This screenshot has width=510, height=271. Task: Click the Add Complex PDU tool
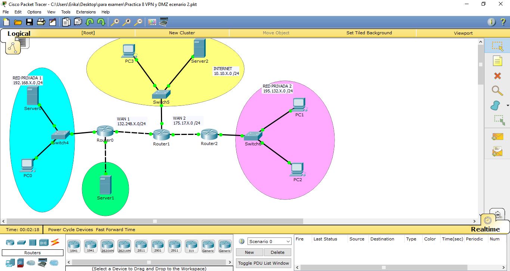click(497, 151)
